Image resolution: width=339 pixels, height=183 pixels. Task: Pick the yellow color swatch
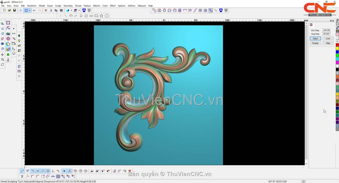click(337, 48)
